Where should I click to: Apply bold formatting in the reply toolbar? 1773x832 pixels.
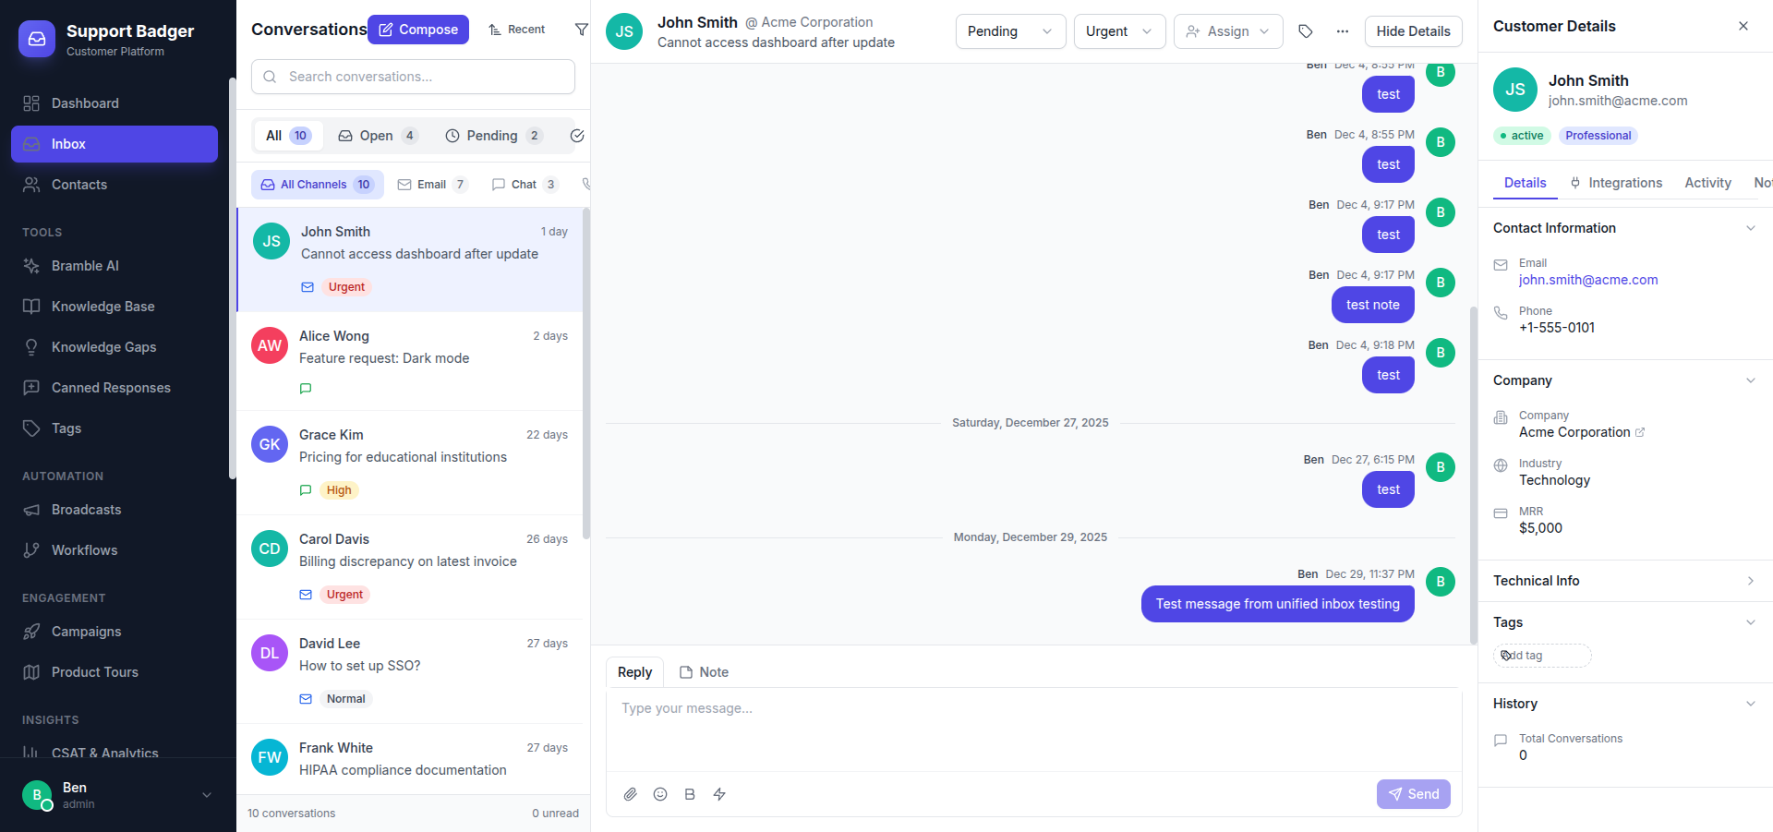coord(690,794)
